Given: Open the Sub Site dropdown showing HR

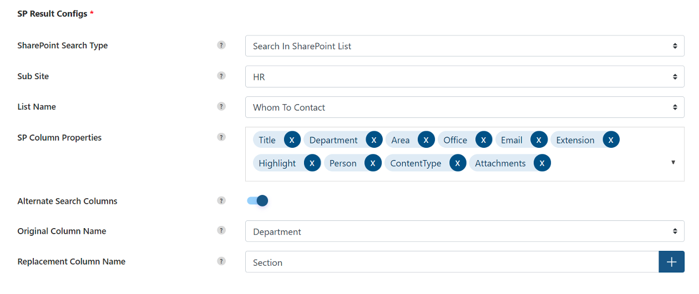Looking at the screenshot, I should (x=465, y=77).
